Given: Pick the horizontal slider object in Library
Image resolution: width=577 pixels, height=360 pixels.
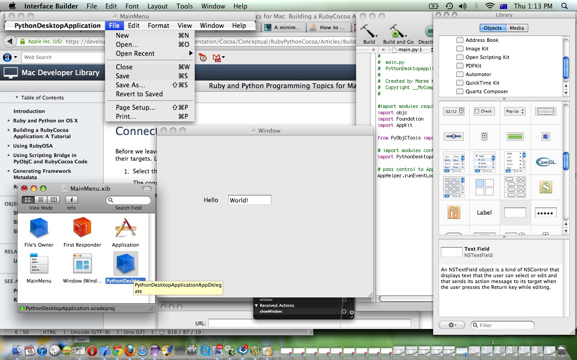Looking at the screenshot, I should coord(454,136).
